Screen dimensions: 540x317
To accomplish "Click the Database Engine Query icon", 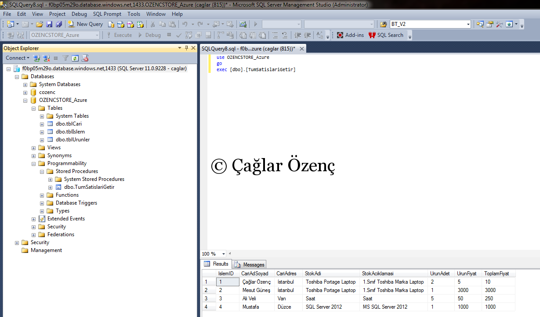I will [111, 24].
